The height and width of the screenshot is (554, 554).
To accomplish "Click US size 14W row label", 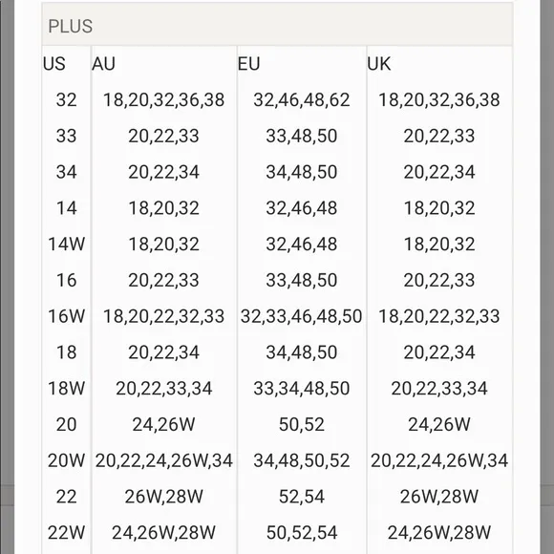I will coord(67,245).
